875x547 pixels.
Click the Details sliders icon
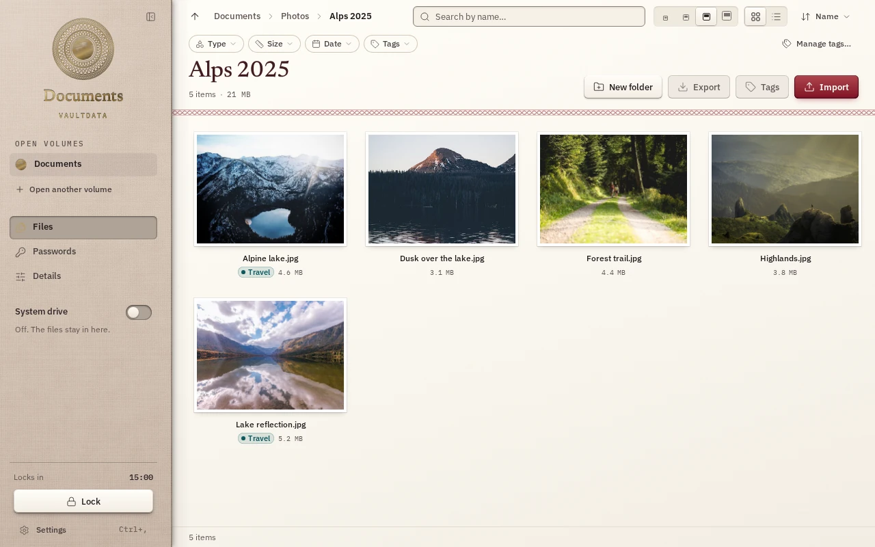click(21, 276)
